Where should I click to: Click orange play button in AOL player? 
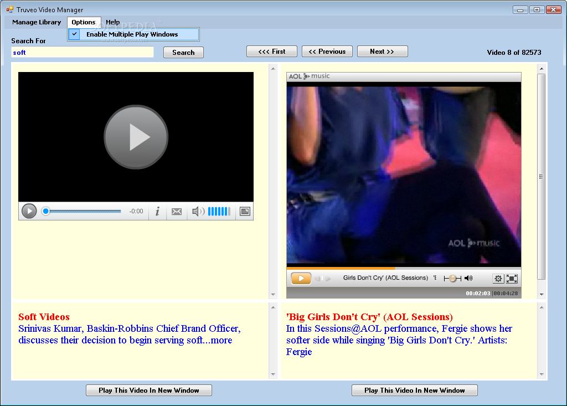click(x=301, y=278)
